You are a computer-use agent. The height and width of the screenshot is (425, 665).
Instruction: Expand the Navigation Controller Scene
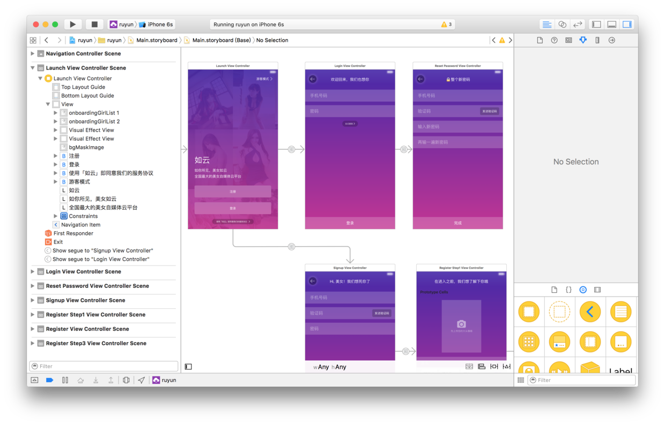[33, 54]
